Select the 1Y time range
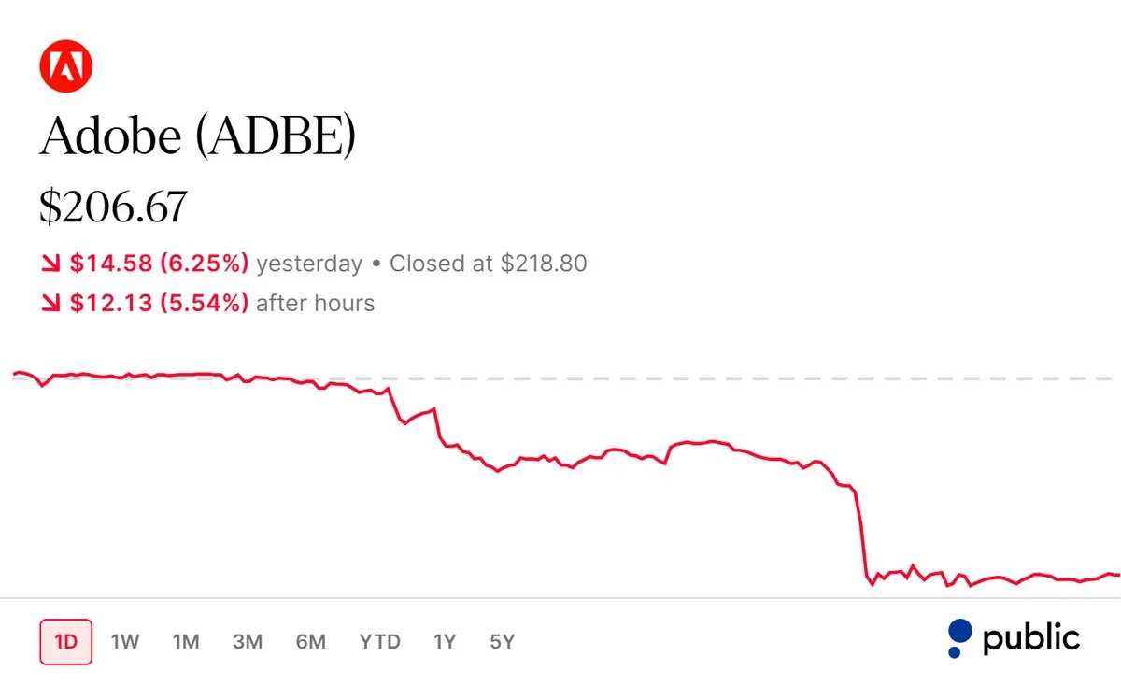 tap(445, 642)
